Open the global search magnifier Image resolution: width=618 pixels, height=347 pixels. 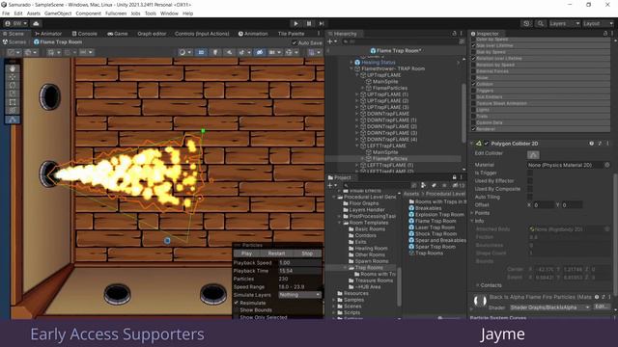(x=541, y=23)
